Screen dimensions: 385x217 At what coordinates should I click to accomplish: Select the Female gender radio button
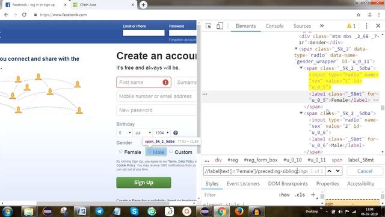(120, 151)
